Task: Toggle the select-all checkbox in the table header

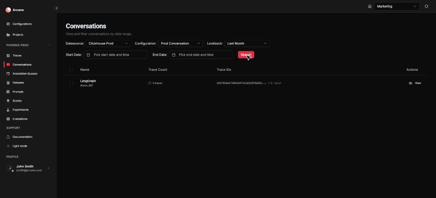Action: click(x=71, y=70)
